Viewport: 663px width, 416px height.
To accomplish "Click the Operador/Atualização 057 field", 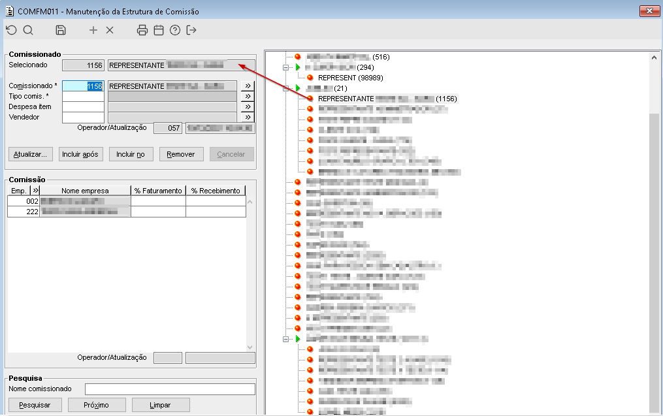I will coord(168,128).
